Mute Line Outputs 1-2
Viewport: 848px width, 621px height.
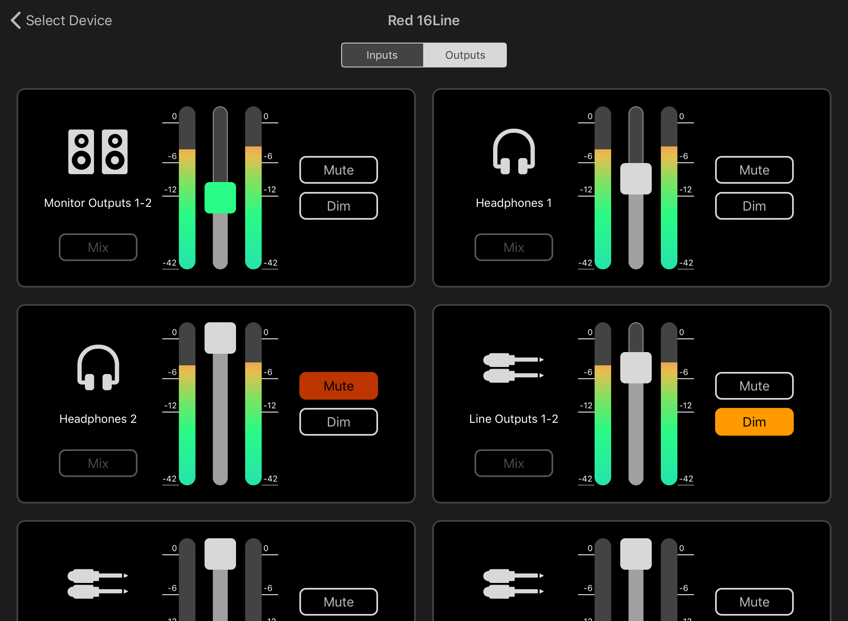(x=754, y=386)
